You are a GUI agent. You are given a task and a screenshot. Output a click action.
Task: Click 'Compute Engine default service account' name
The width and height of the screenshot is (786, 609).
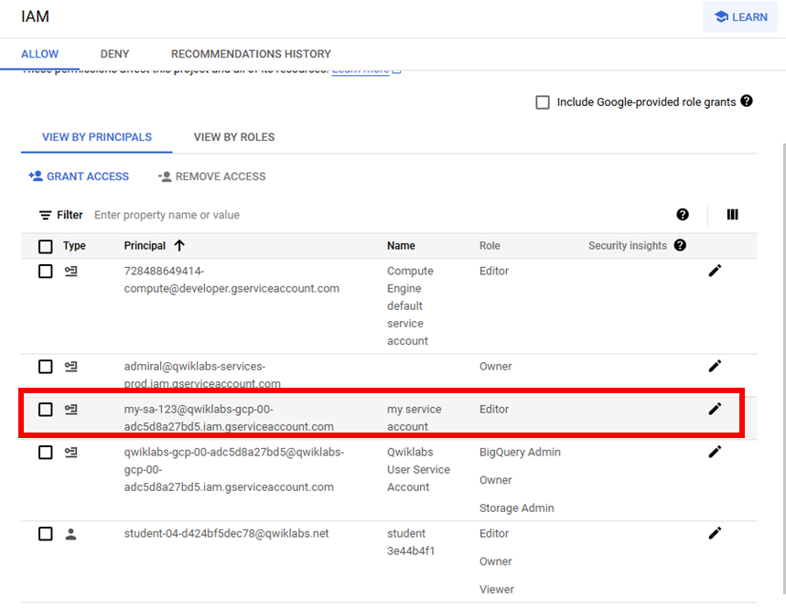click(410, 305)
